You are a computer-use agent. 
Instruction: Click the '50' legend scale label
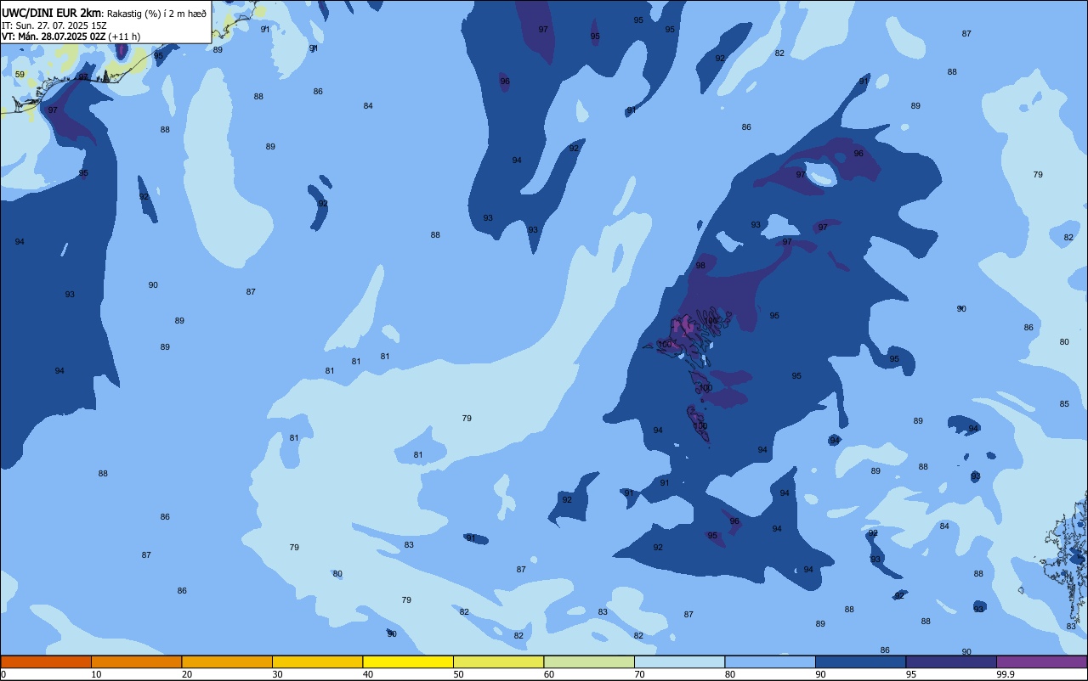coord(459,674)
